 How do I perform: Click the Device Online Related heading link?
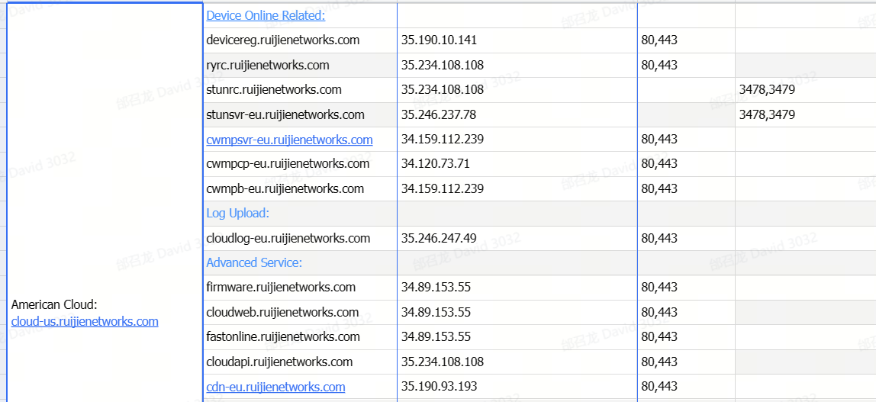click(x=266, y=15)
